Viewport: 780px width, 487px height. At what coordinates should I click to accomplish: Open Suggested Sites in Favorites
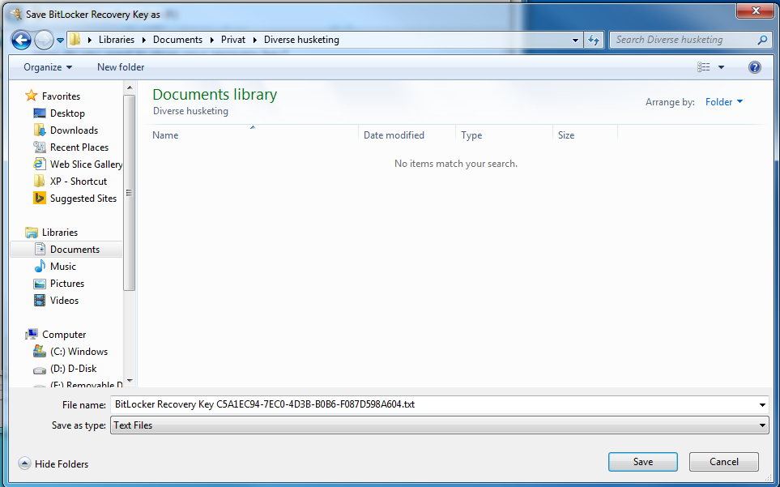(x=83, y=199)
